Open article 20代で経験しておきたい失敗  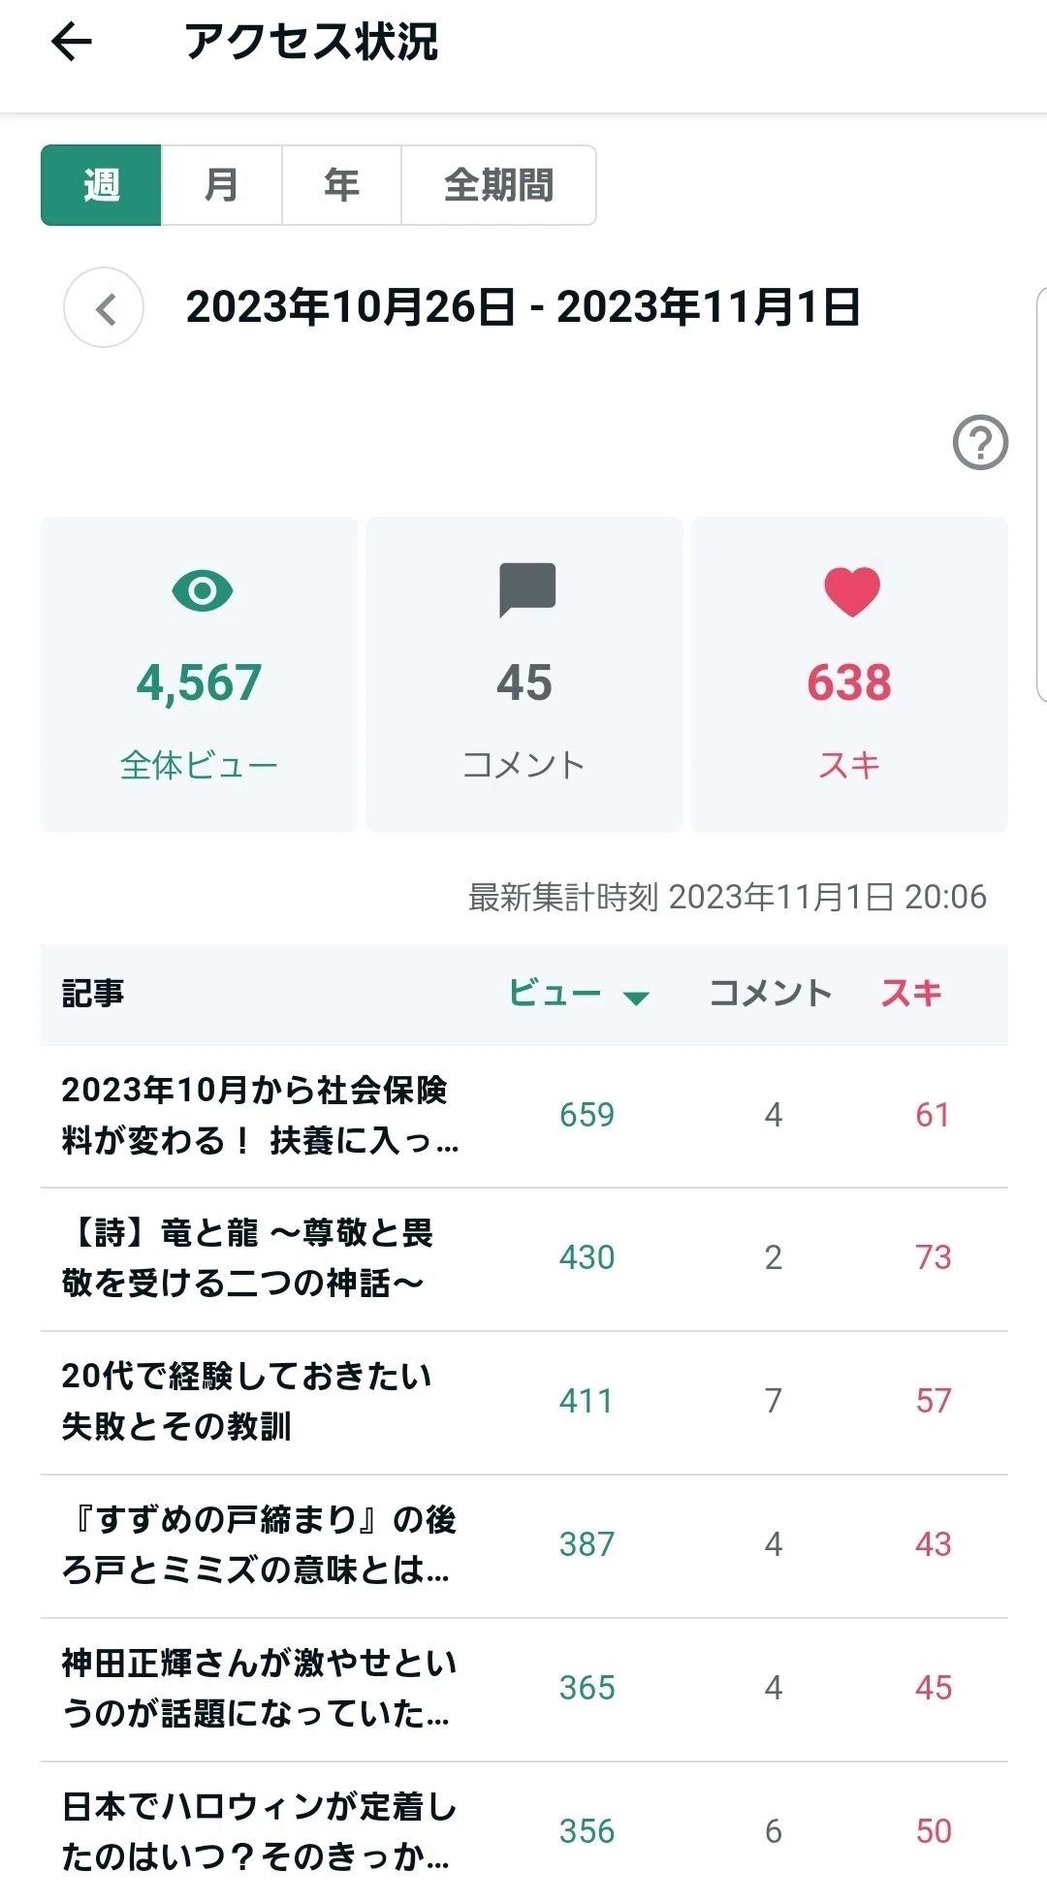point(524,1402)
